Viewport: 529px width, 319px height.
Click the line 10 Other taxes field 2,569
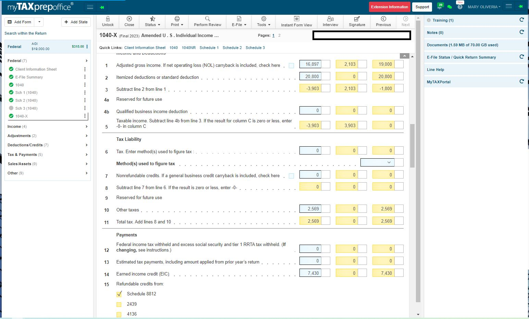310,209
